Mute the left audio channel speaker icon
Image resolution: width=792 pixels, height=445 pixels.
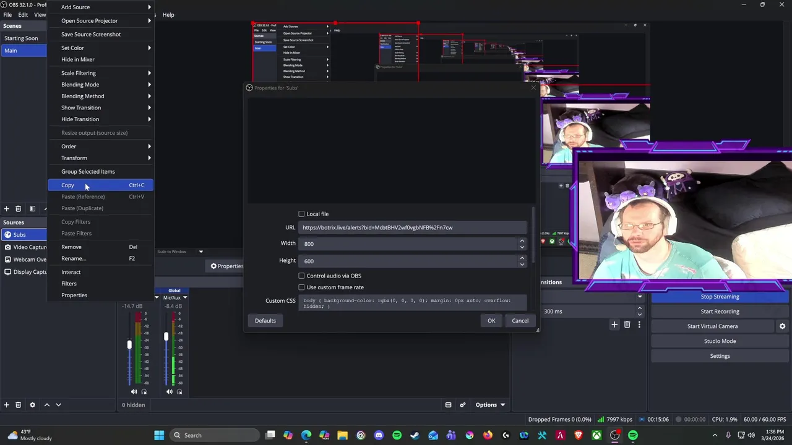coord(134,392)
